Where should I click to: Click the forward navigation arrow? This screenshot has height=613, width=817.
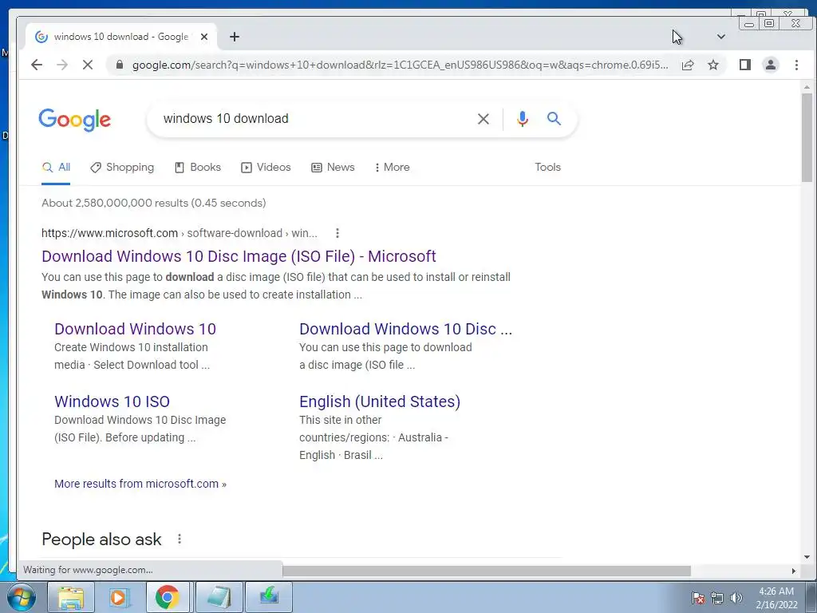(62, 65)
